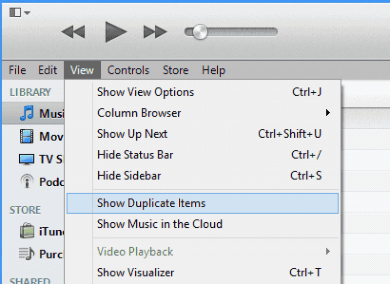Click the fast forward next track button
The width and height of the screenshot is (390, 284).
click(155, 32)
